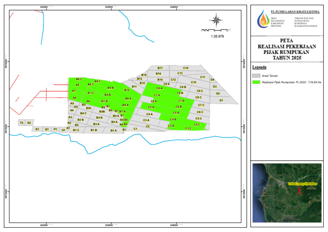Select block C10 label
The image size is (328, 232).
coord(193,82)
